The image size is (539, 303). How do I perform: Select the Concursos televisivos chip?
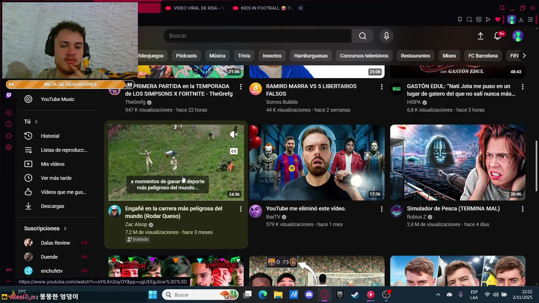tap(364, 56)
